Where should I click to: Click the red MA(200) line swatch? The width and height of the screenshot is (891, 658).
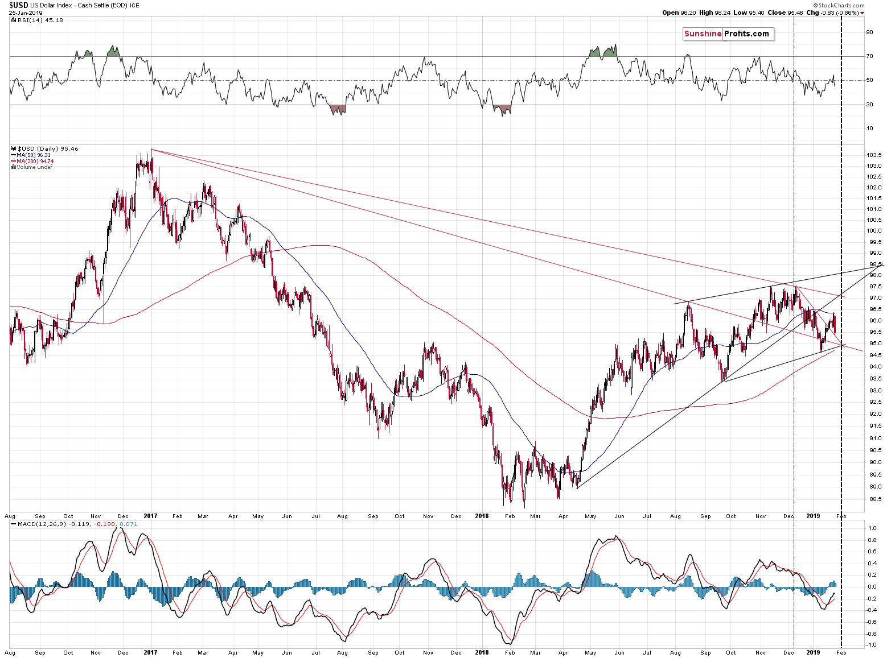coord(14,162)
